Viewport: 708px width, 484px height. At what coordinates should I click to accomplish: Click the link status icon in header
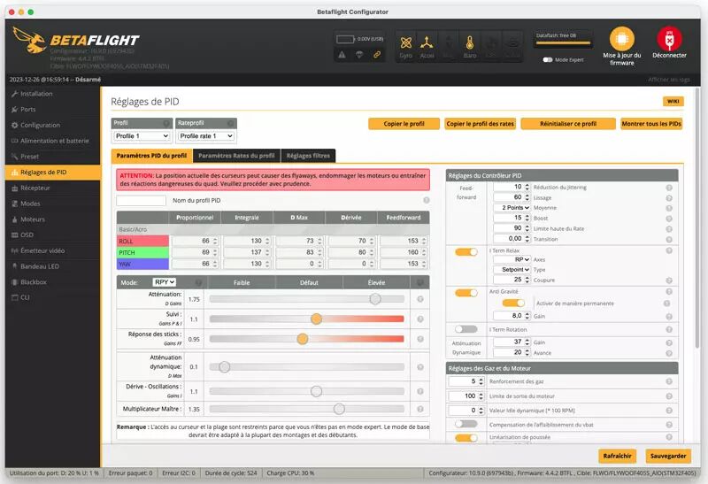(377, 55)
